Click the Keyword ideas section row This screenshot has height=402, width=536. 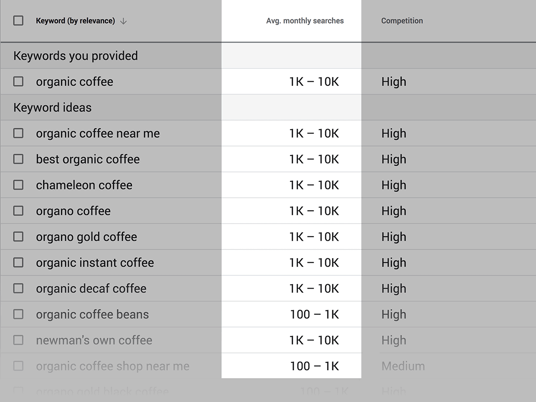point(52,108)
